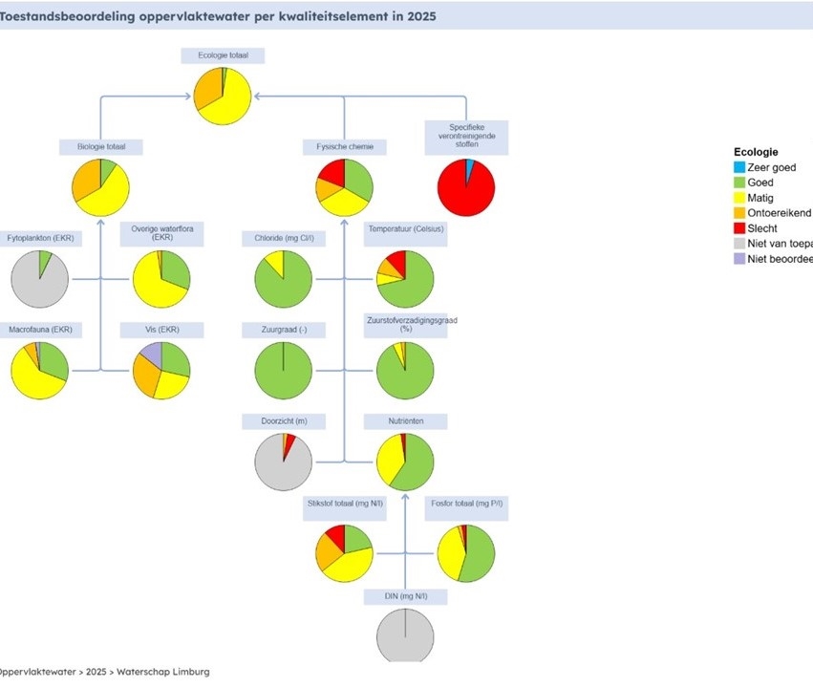Open the Stikstof totaal pie chart
This screenshot has width=813, height=688.
pyautogui.click(x=345, y=553)
